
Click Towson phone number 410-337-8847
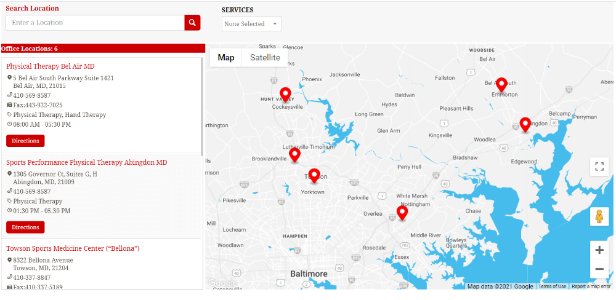coord(32,278)
